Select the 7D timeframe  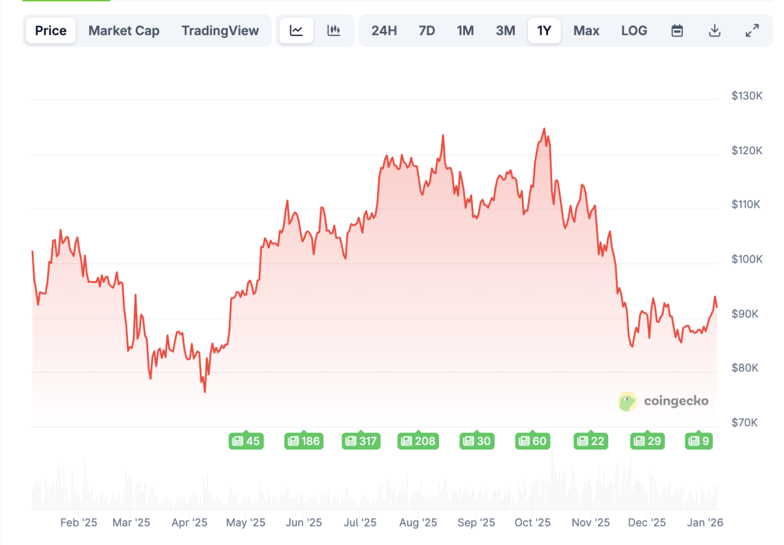pyautogui.click(x=427, y=30)
